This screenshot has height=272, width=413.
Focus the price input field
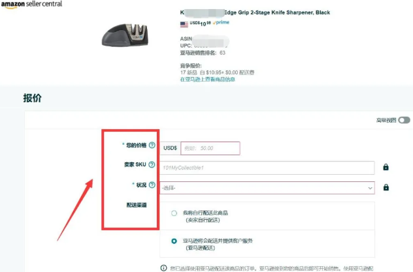(210, 148)
